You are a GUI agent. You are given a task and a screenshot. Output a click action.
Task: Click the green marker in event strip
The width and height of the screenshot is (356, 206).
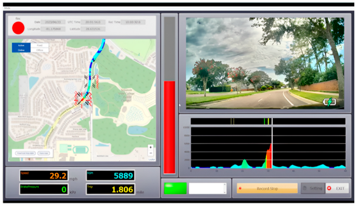(265, 121)
